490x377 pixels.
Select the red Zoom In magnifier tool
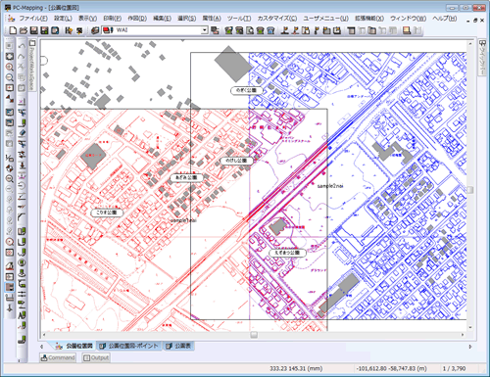pos(10,67)
